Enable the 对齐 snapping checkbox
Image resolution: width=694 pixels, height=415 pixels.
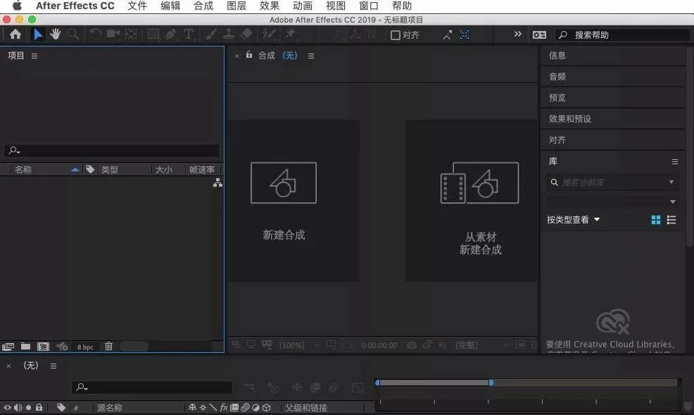(396, 35)
